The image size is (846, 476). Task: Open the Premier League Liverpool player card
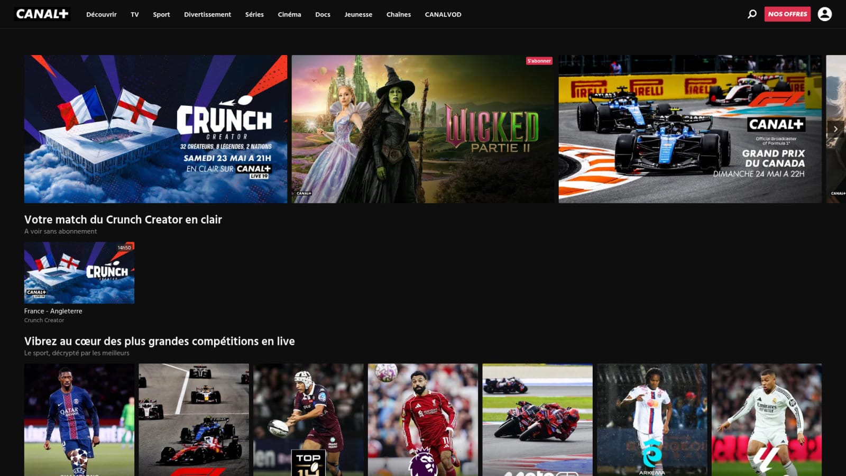click(423, 419)
